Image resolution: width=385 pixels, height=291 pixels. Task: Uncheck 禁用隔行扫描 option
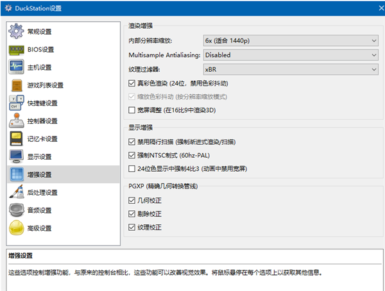coord(132,142)
